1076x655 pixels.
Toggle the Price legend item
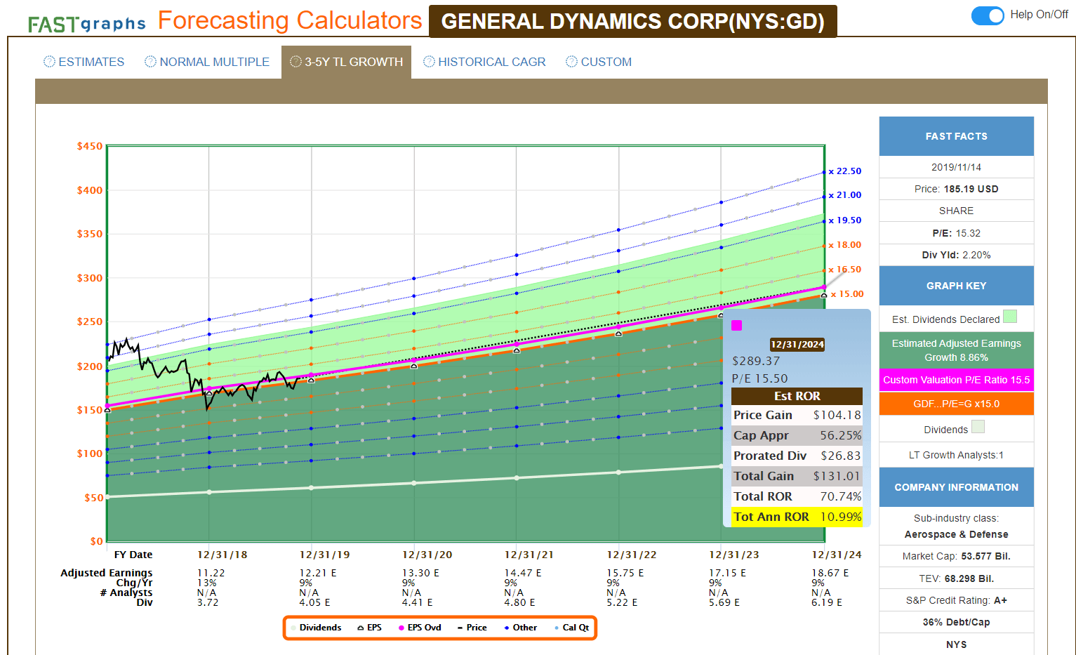click(x=472, y=628)
